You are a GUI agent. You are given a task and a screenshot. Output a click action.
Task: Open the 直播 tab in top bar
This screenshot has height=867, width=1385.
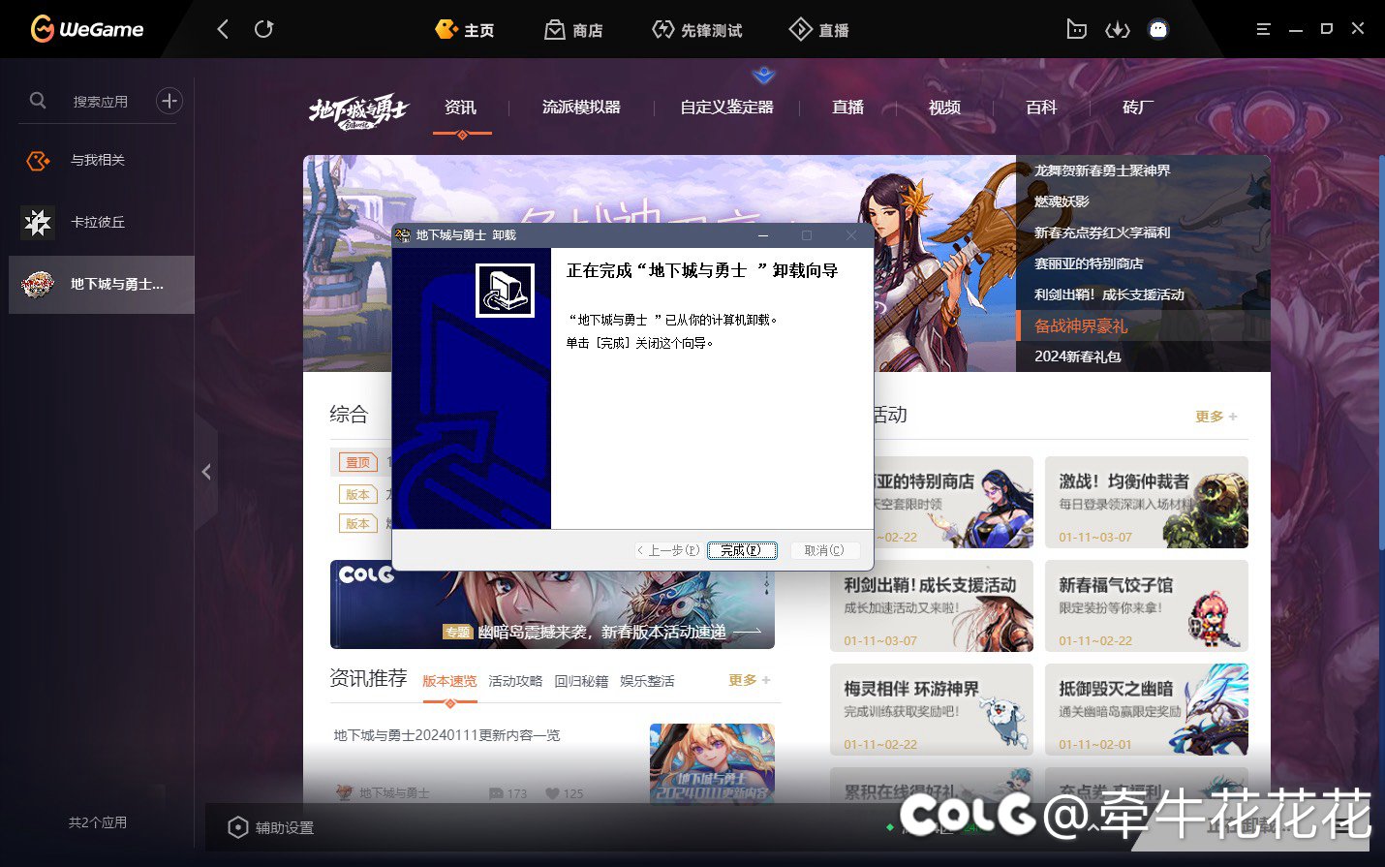tap(819, 30)
